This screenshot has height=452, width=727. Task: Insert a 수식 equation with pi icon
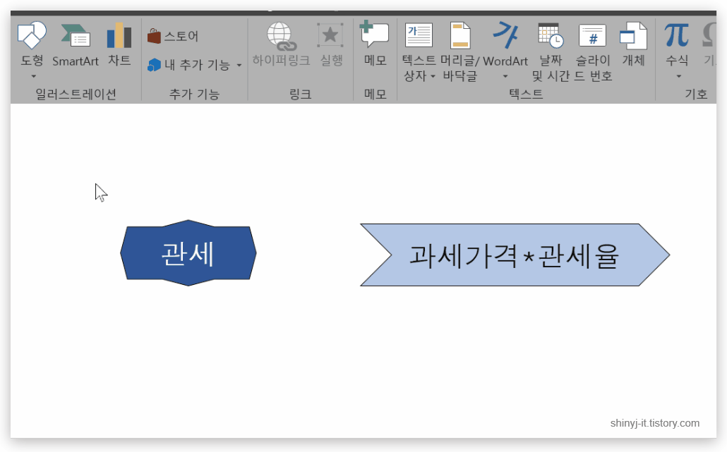[x=677, y=35]
